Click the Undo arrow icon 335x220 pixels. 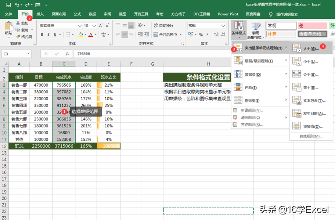point(17,5)
